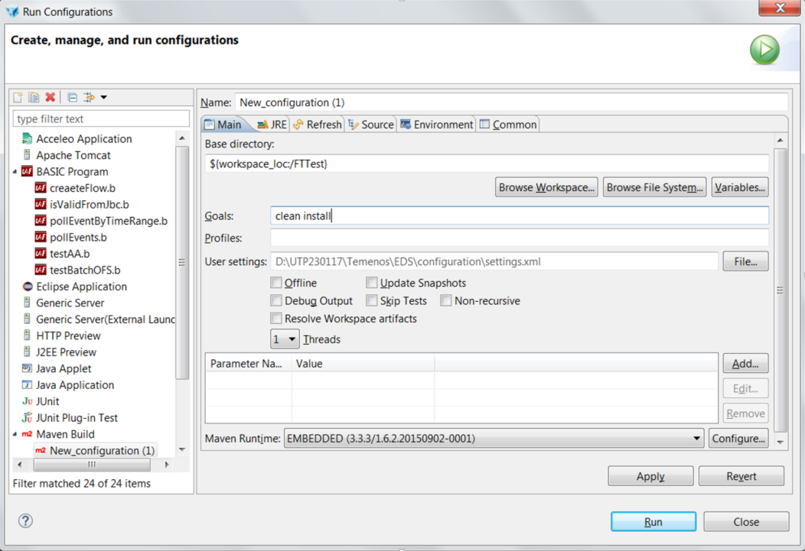Click the Collapse All toolbar icon
The width and height of the screenshot is (805, 551).
72,97
